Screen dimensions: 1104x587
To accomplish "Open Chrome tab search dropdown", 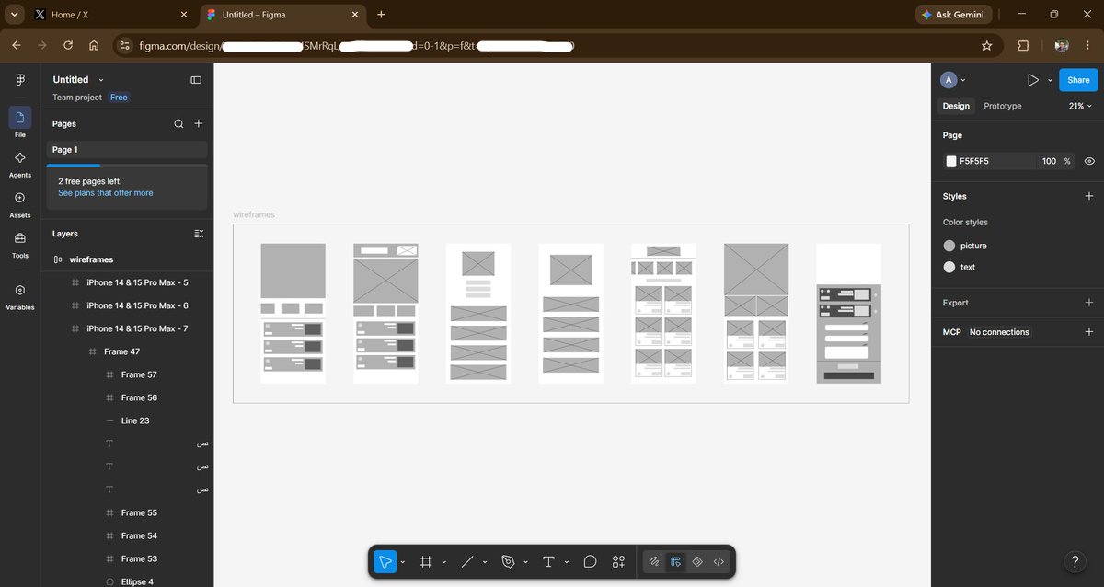I will (14, 15).
